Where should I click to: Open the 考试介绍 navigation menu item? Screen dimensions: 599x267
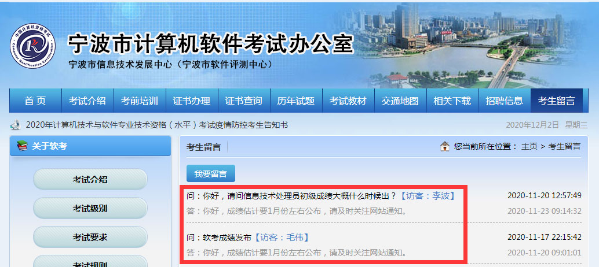(x=87, y=101)
